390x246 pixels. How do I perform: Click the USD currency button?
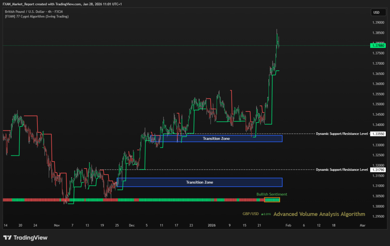pos(376,13)
